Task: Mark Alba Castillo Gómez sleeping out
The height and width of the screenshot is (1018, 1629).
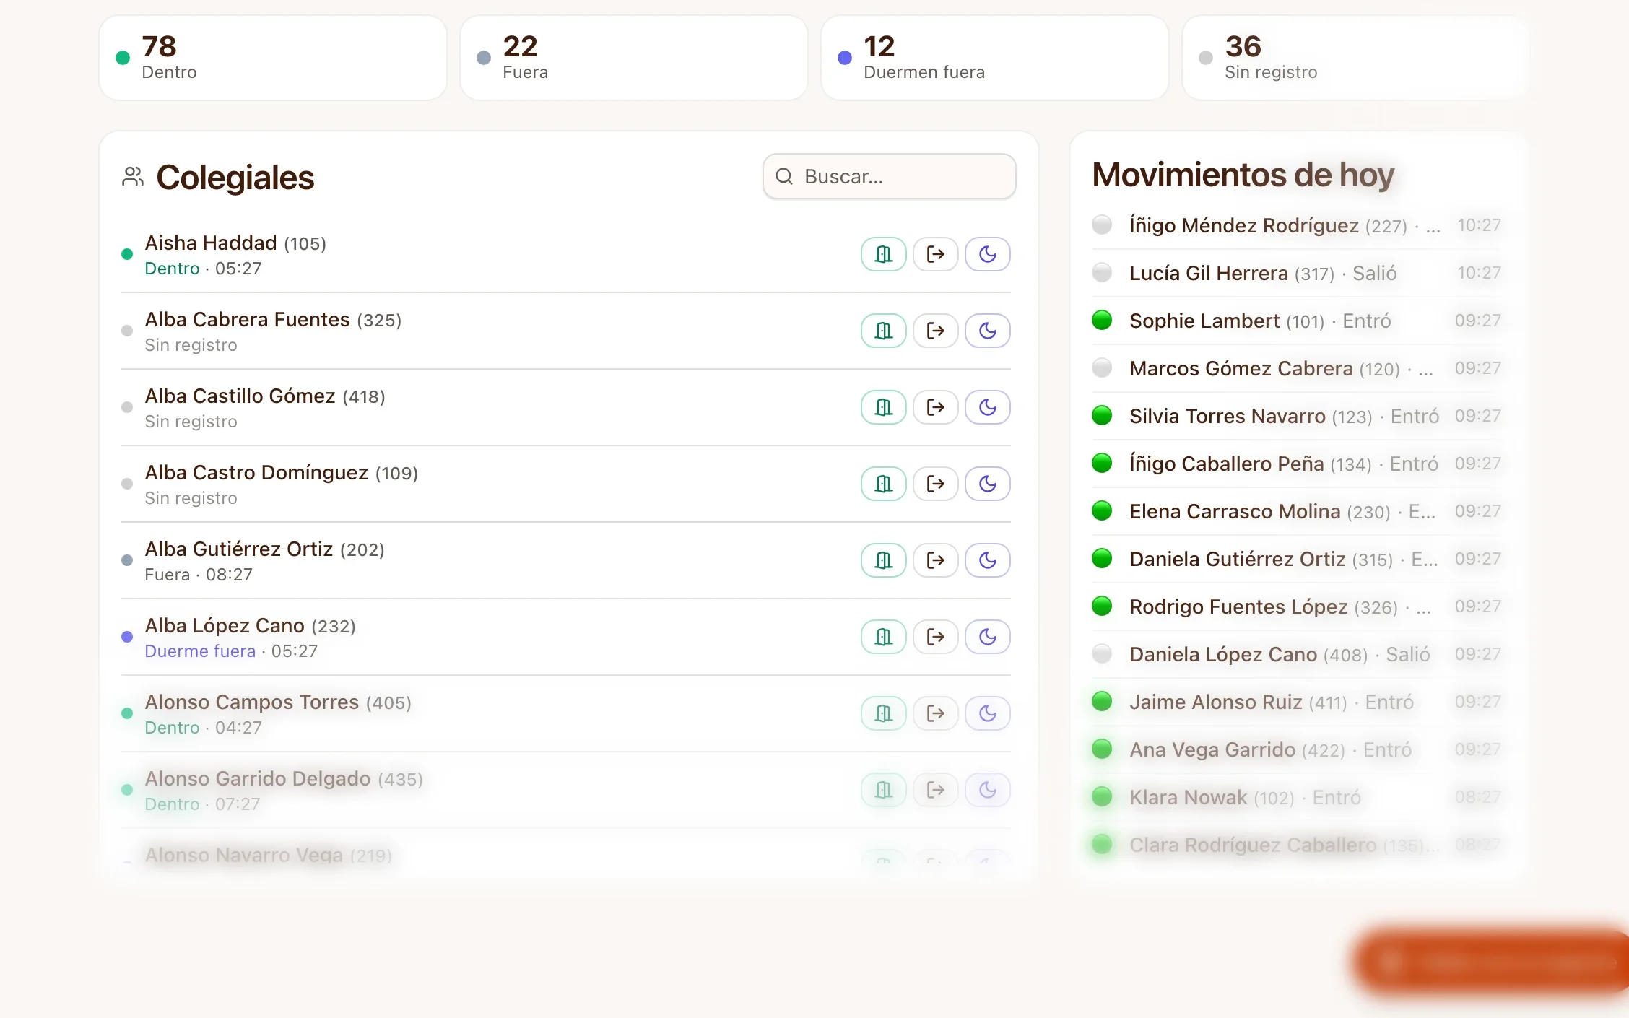Action: (987, 407)
